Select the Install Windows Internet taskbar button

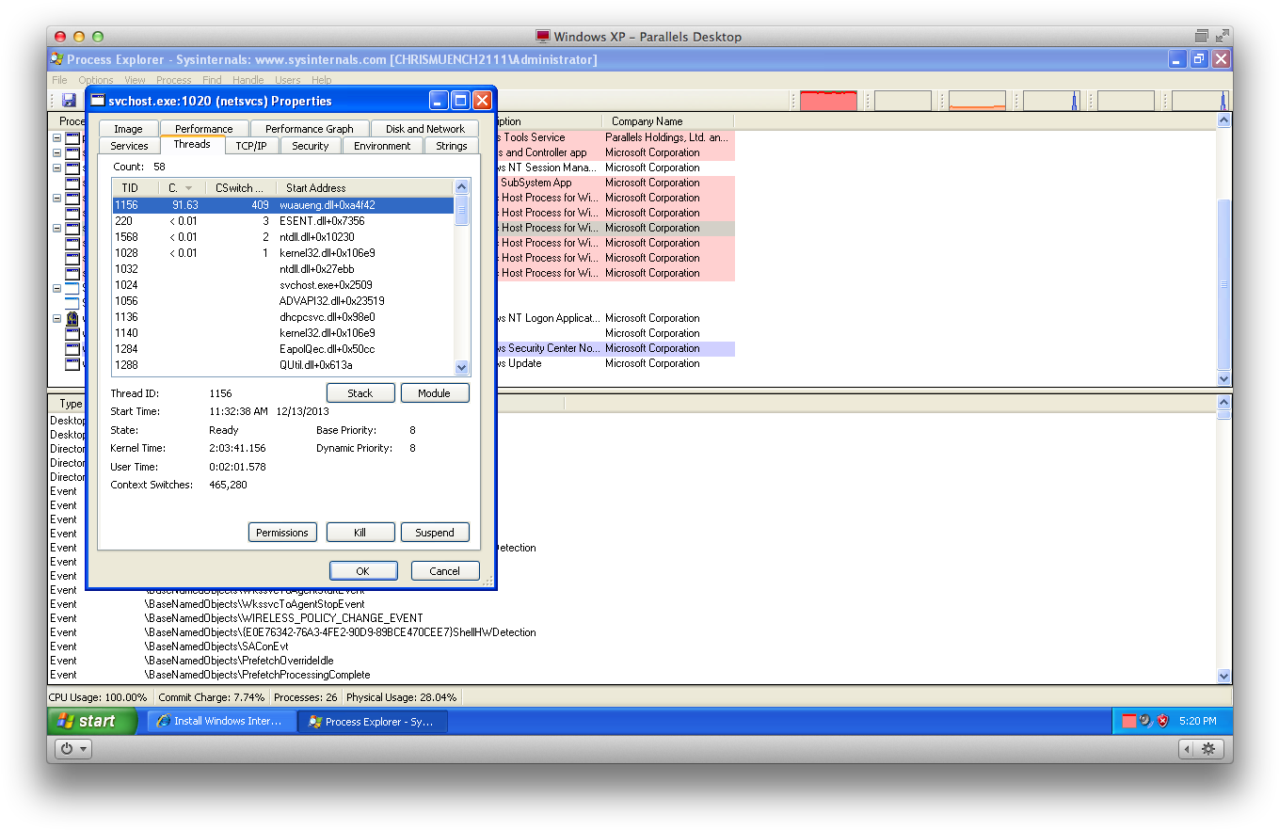pyautogui.click(x=220, y=721)
